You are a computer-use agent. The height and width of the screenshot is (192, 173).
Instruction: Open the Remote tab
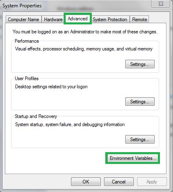click(x=140, y=20)
